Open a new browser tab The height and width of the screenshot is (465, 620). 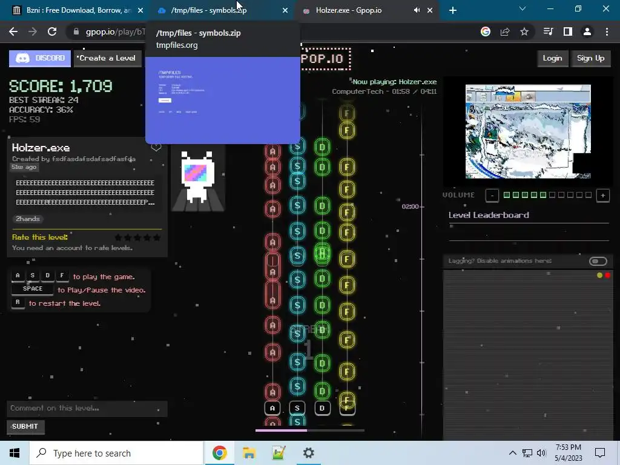453,10
